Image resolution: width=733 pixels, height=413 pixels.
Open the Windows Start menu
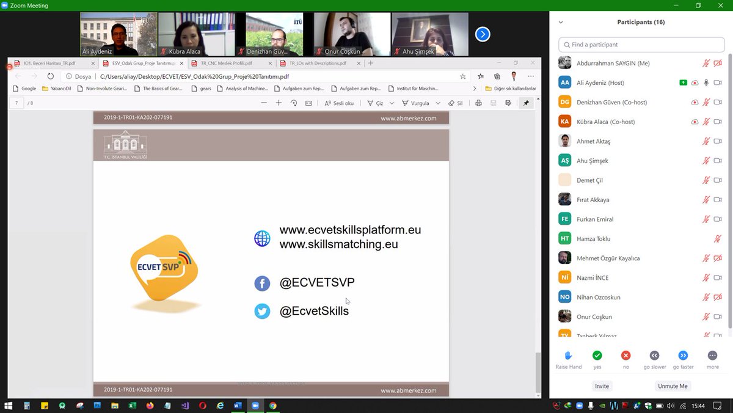tap(9, 406)
